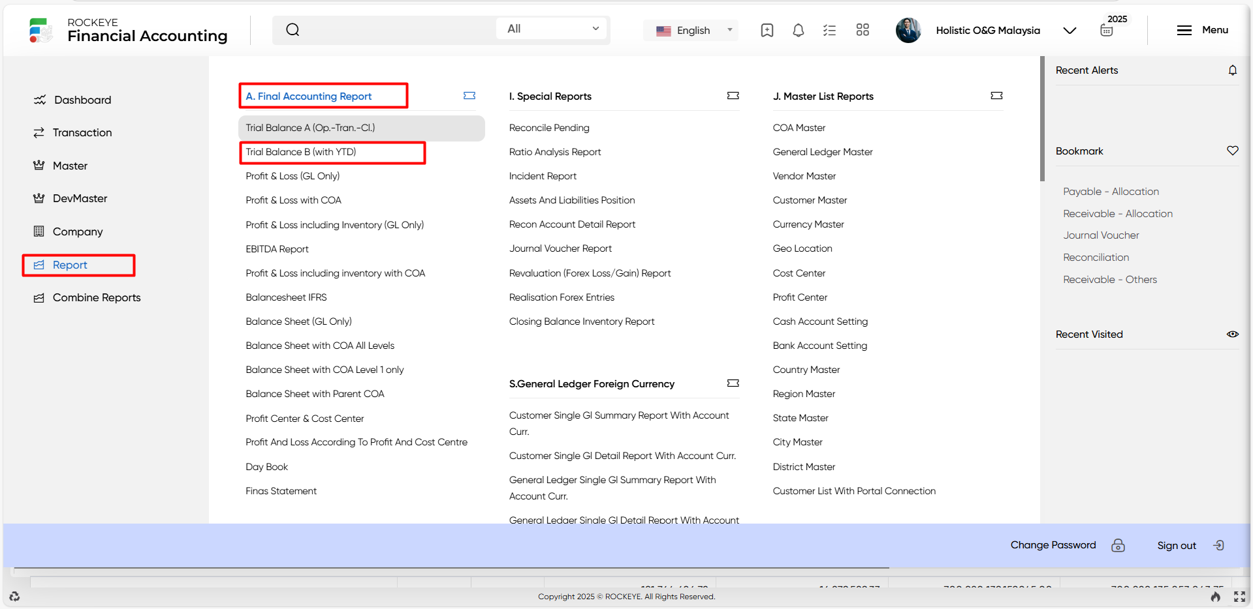Click the Final Accounting Report section icon
Screen dimensions: 1253x609
point(469,96)
